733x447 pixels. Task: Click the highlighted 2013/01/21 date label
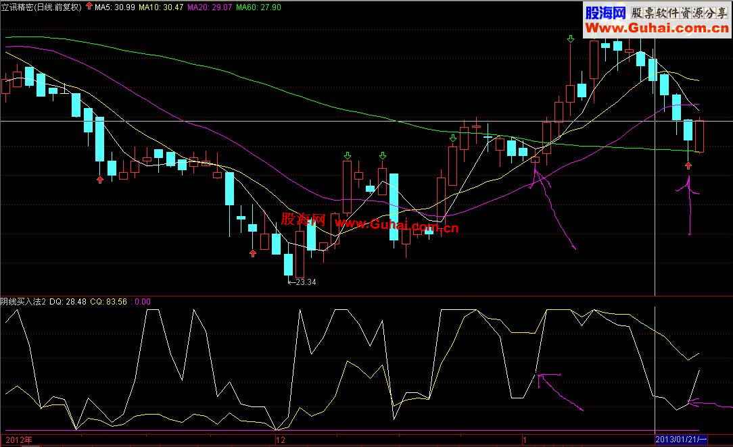(681, 440)
